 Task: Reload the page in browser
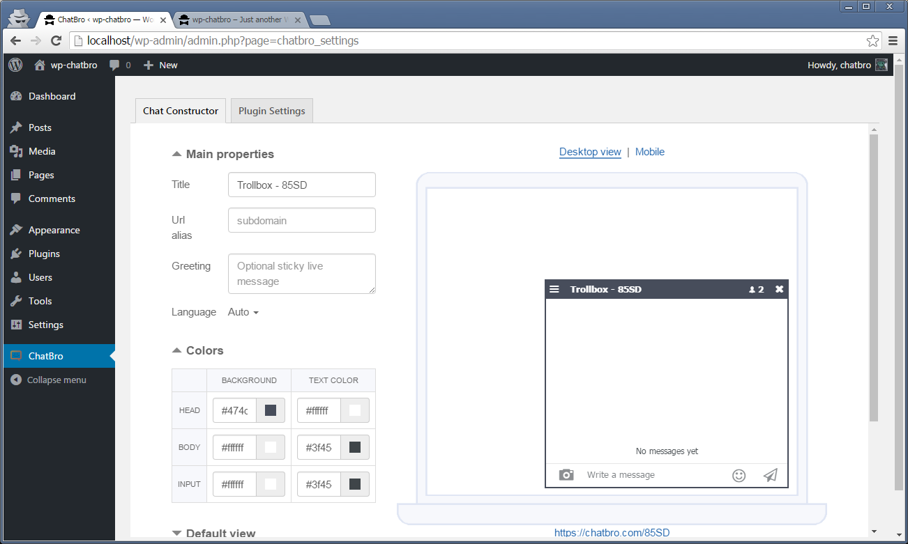coord(56,40)
